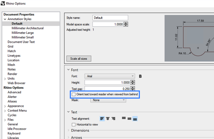
Task: Collapse the Text section
Action: point(68,112)
